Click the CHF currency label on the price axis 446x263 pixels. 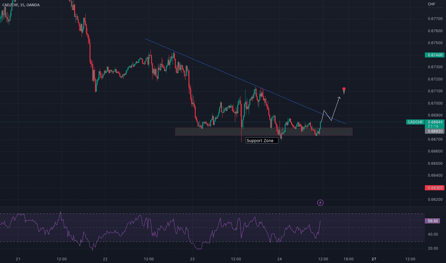[432, 4]
